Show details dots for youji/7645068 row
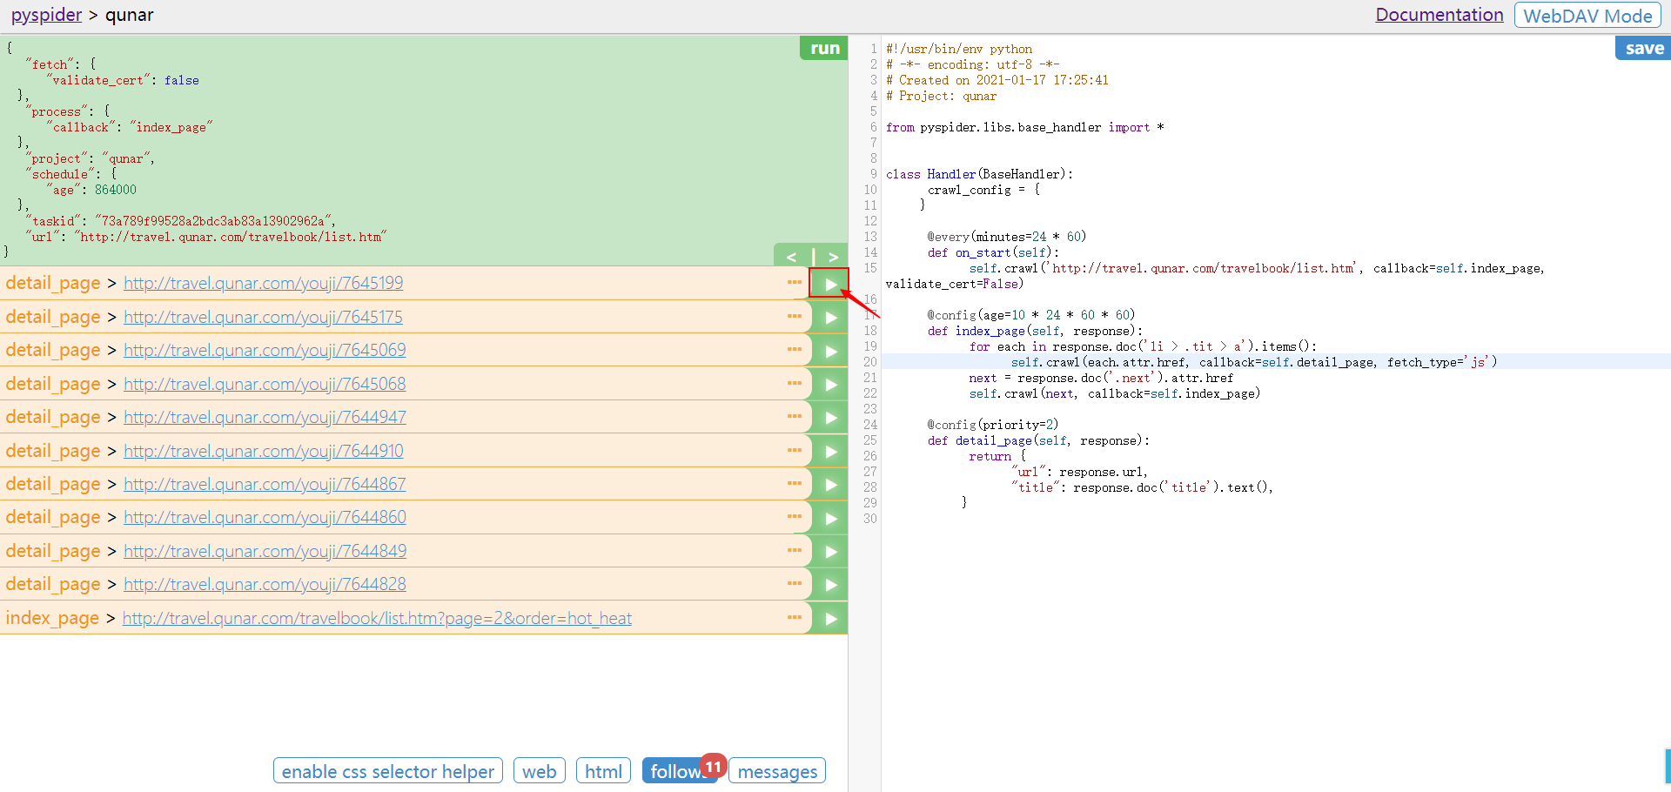 point(795,383)
